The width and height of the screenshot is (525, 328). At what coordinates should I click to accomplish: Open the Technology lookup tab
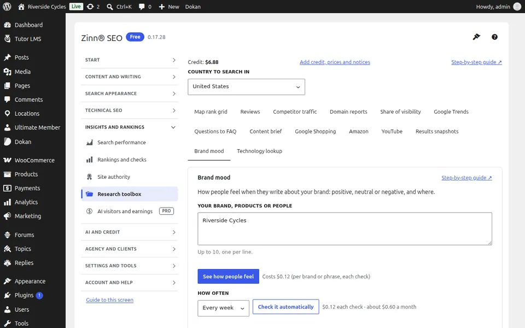pos(259,151)
